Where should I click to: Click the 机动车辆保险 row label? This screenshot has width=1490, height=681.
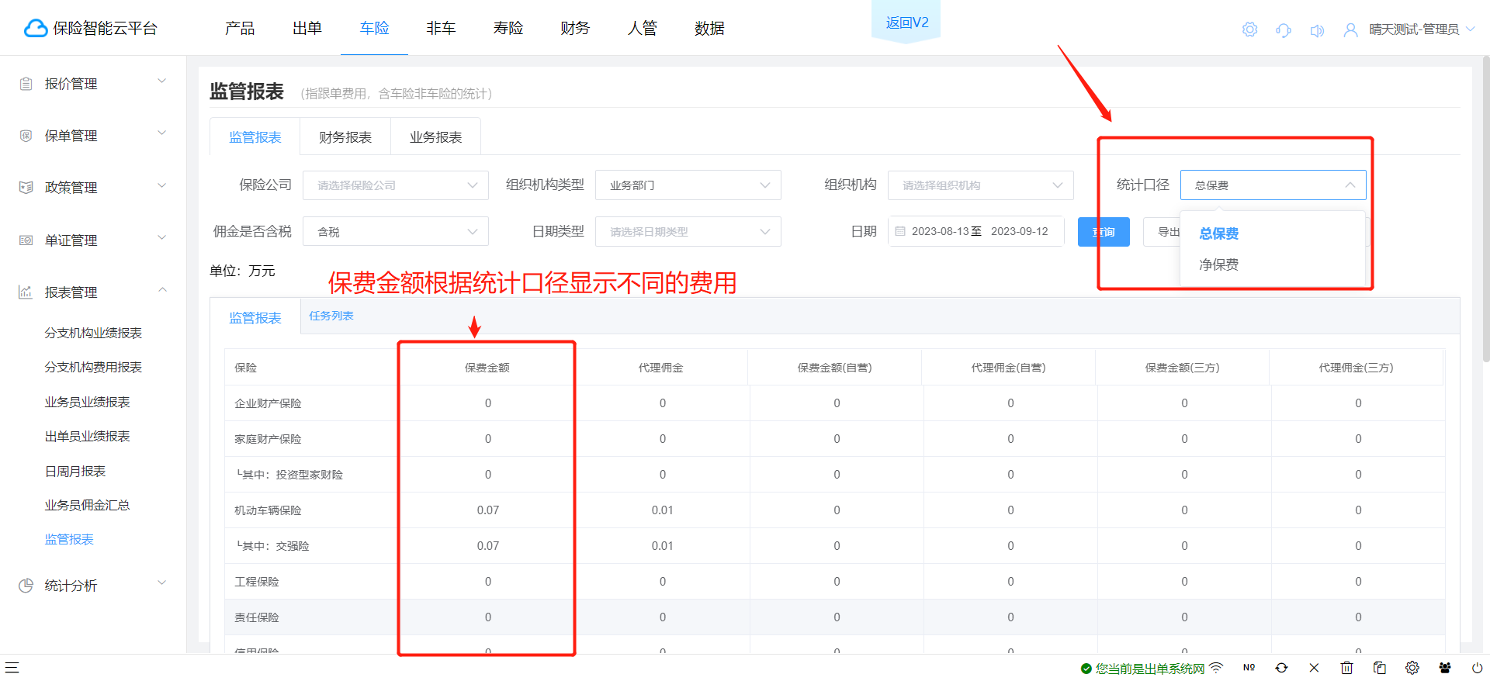tap(268, 510)
